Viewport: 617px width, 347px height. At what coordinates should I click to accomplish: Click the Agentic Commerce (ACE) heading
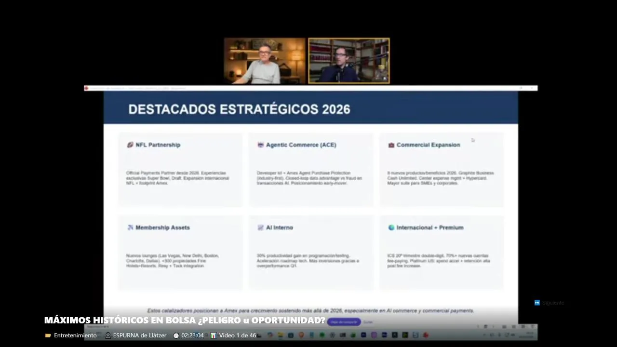point(301,145)
